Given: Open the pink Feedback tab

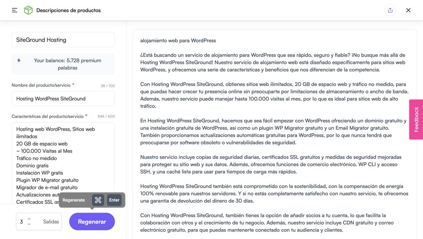Looking at the screenshot, I should tap(416, 119).
